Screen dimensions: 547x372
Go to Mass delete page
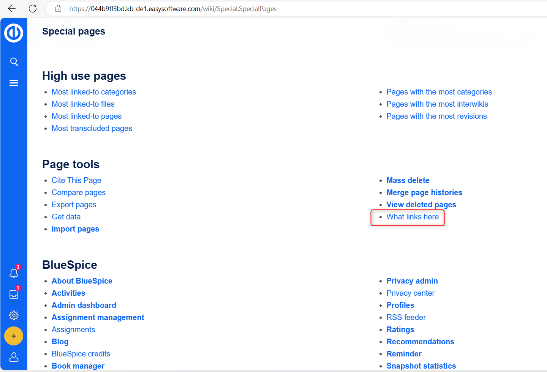point(408,180)
